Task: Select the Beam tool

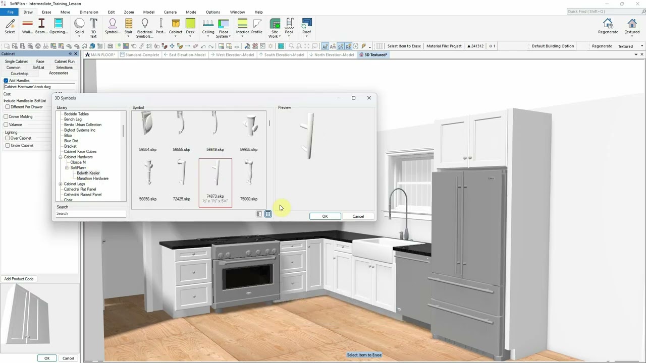Action: point(41,27)
